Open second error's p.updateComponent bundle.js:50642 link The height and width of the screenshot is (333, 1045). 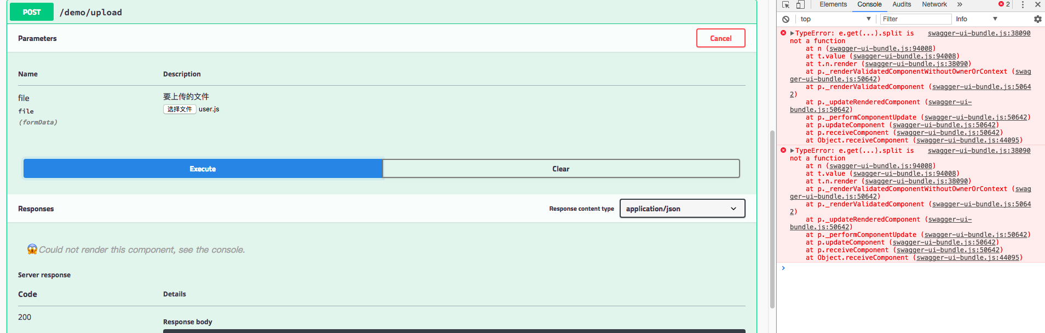click(x=944, y=242)
